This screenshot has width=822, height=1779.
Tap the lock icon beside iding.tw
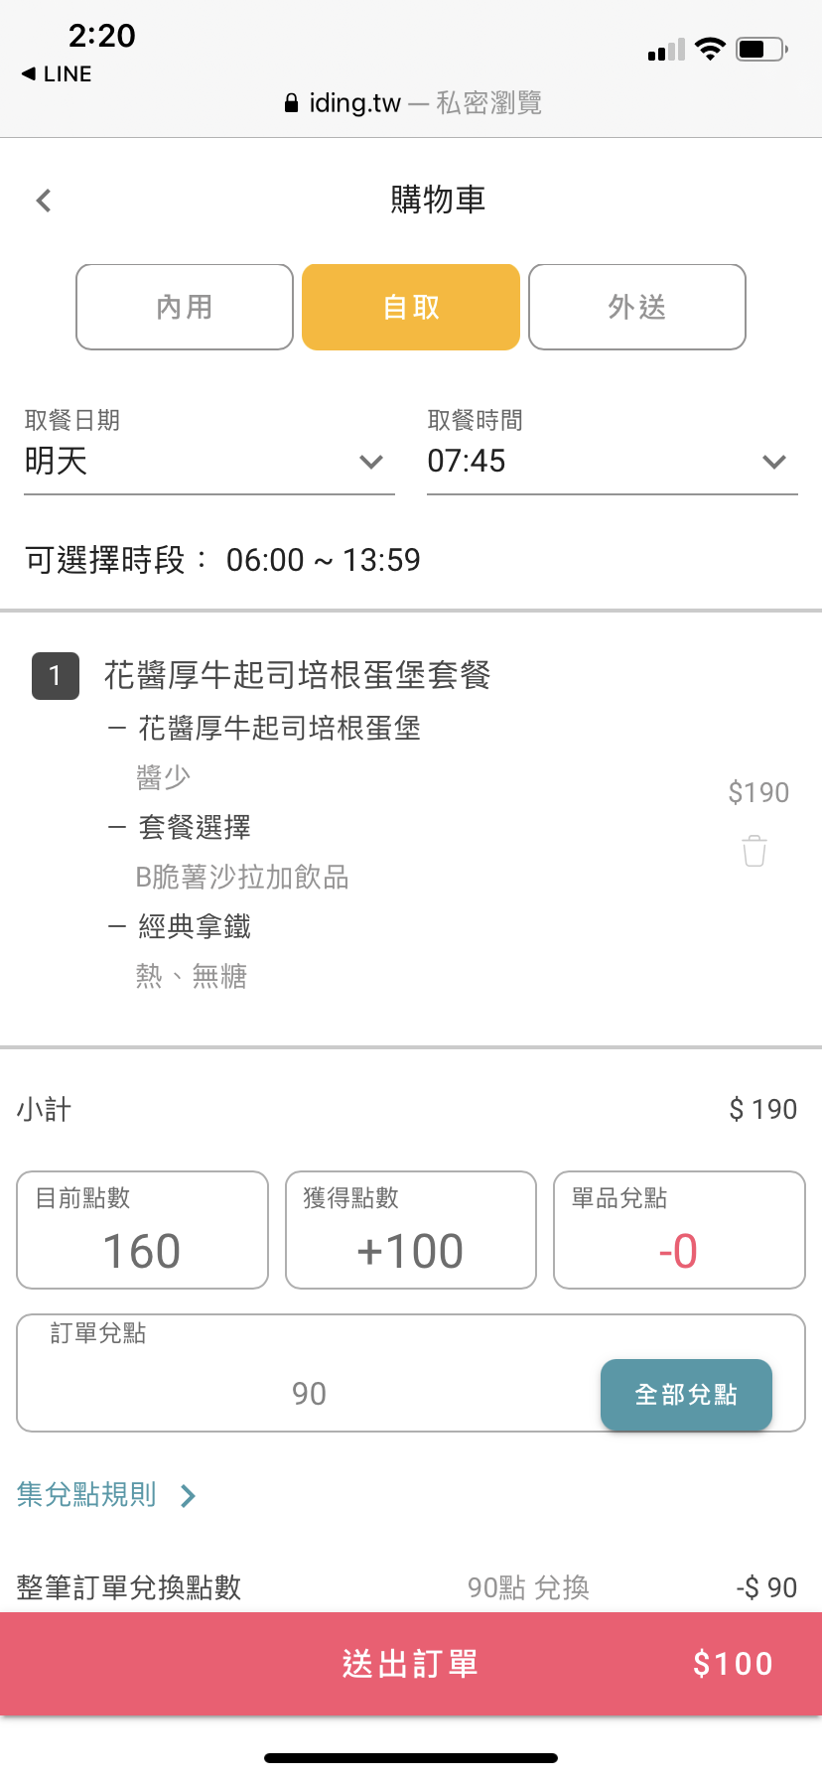[291, 103]
